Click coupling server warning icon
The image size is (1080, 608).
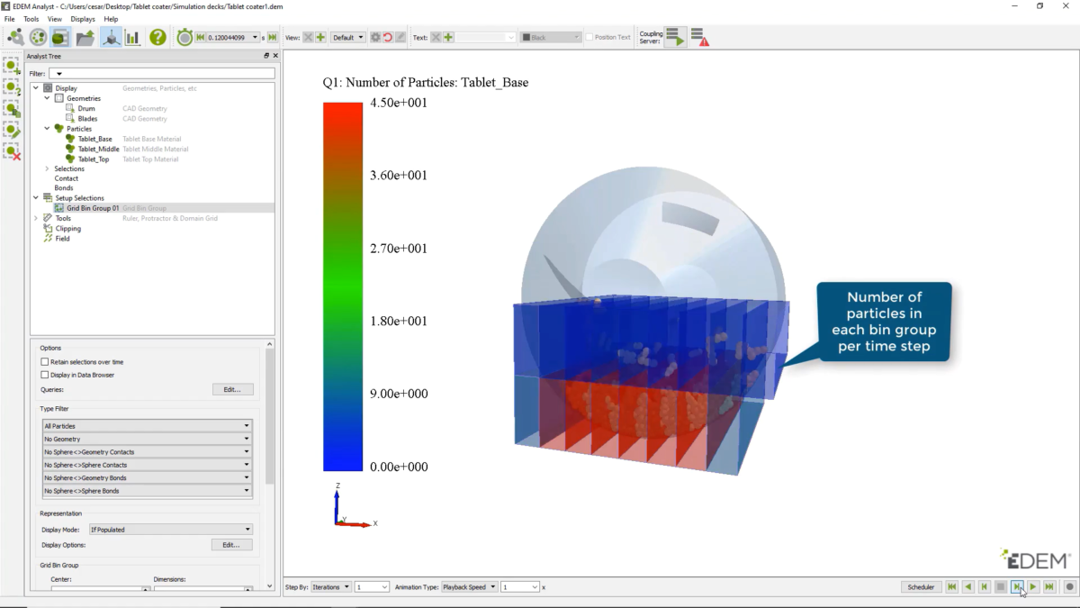[700, 37]
